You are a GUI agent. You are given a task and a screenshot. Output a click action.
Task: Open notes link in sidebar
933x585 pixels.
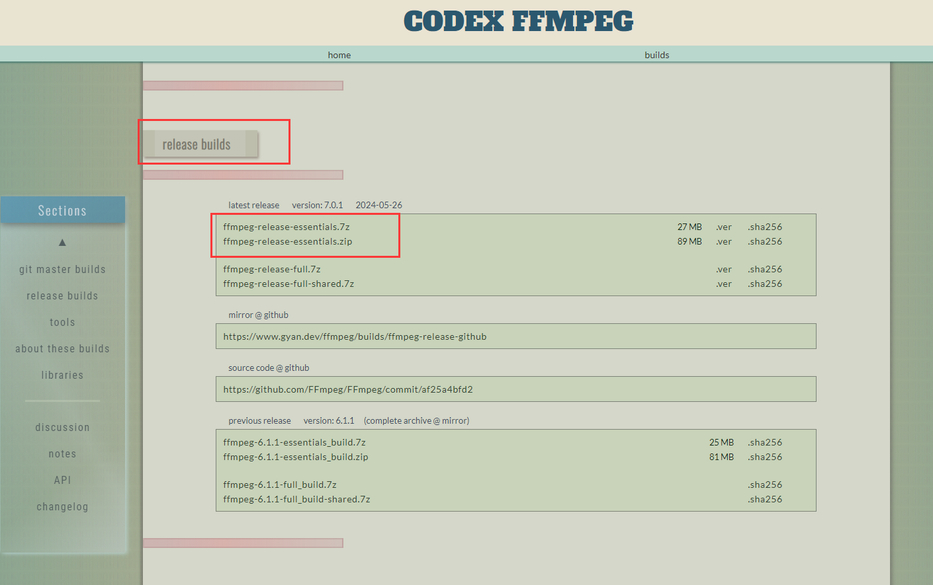click(x=62, y=453)
